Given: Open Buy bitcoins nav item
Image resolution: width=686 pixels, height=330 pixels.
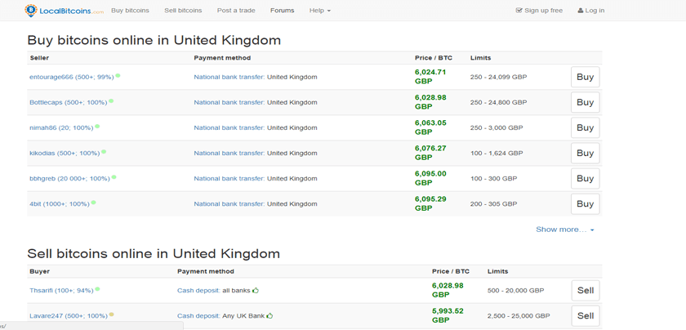Looking at the screenshot, I should (x=130, y=11).
